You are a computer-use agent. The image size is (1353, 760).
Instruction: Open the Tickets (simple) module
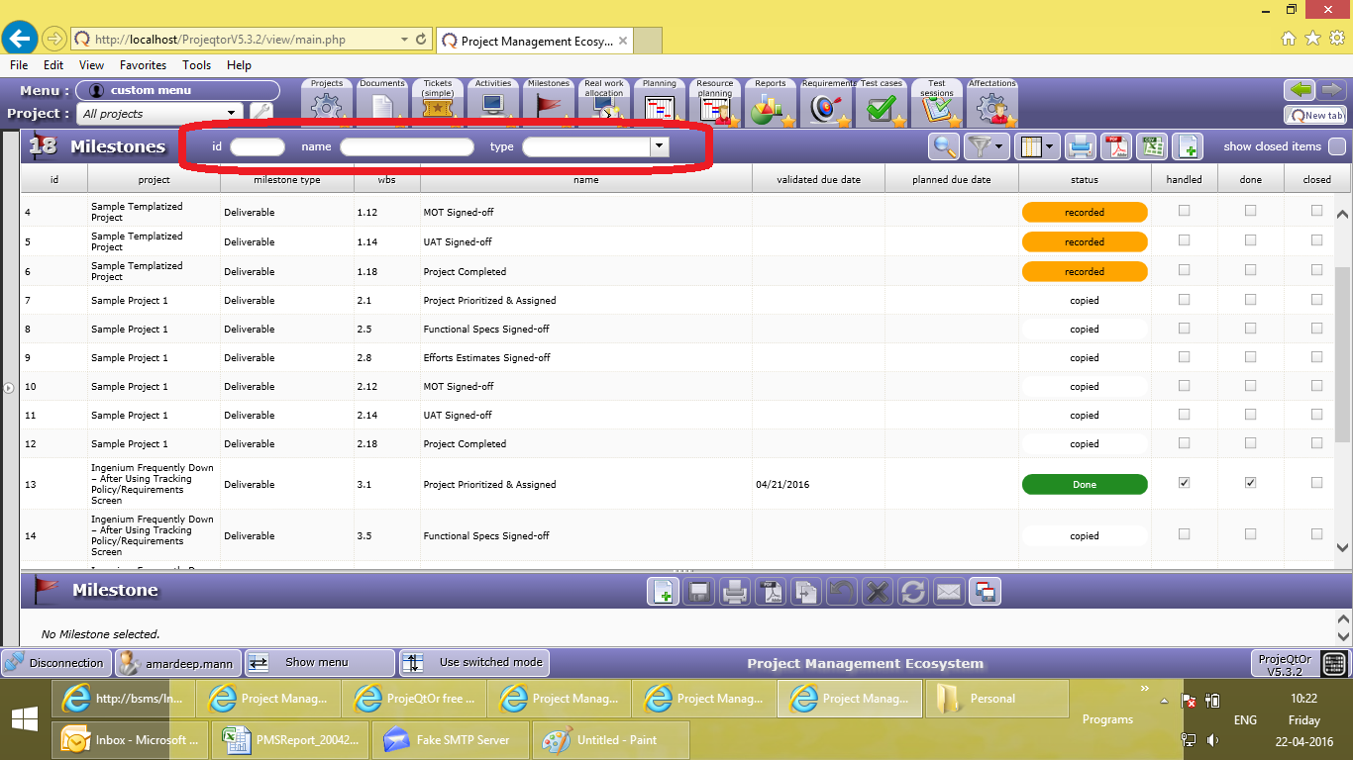[x=437, y=105]
